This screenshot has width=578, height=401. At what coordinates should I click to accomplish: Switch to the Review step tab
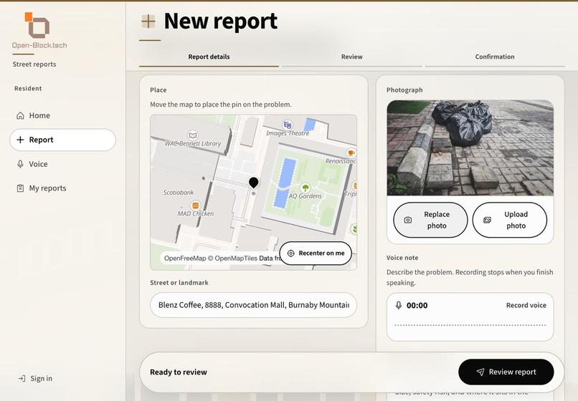(x=352, y=57)
